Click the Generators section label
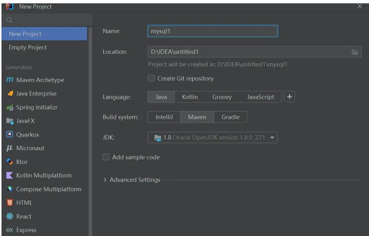369x236 pixels. click(19, 67)
